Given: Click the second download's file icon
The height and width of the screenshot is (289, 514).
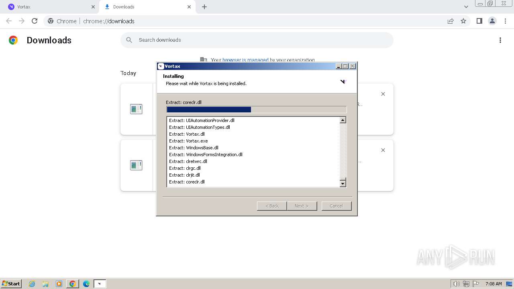Looking at the screenshot, I should pyautogui.click(x=136, y=165).
